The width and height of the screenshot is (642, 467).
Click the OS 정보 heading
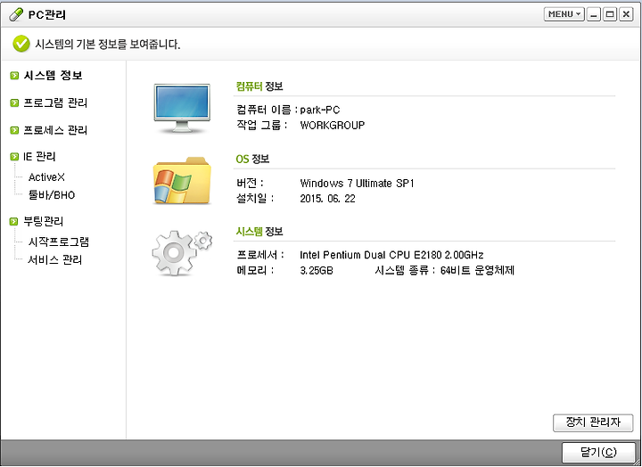pos(252,159)
